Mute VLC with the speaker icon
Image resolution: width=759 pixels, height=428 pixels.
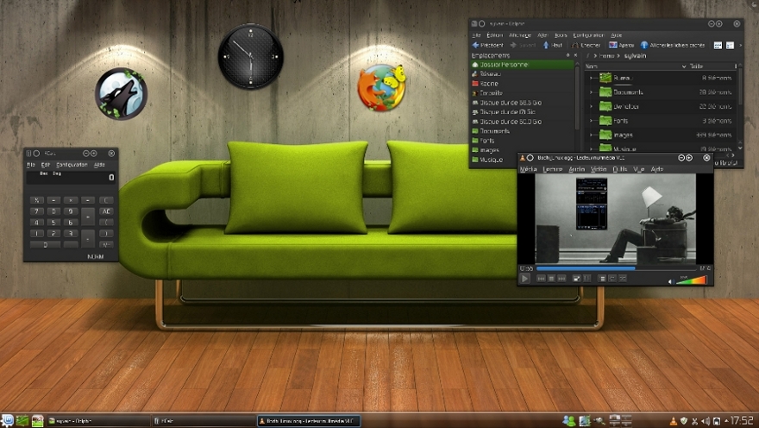pos(671,281)
